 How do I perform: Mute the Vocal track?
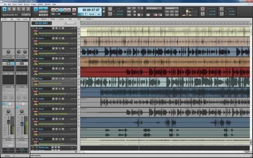53,109
